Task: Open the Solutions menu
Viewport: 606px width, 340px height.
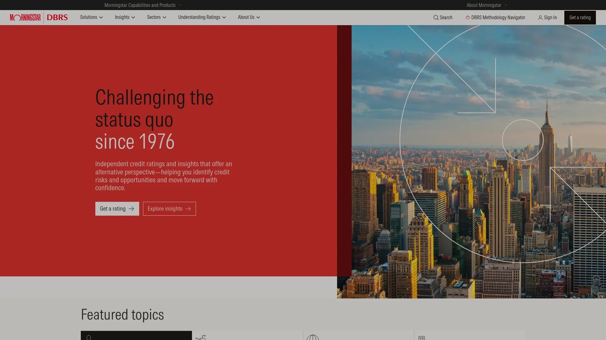Action: point(91,17)
